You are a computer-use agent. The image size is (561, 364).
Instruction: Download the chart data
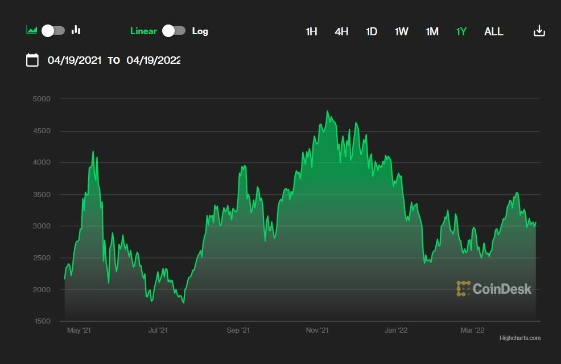(539, 31)
